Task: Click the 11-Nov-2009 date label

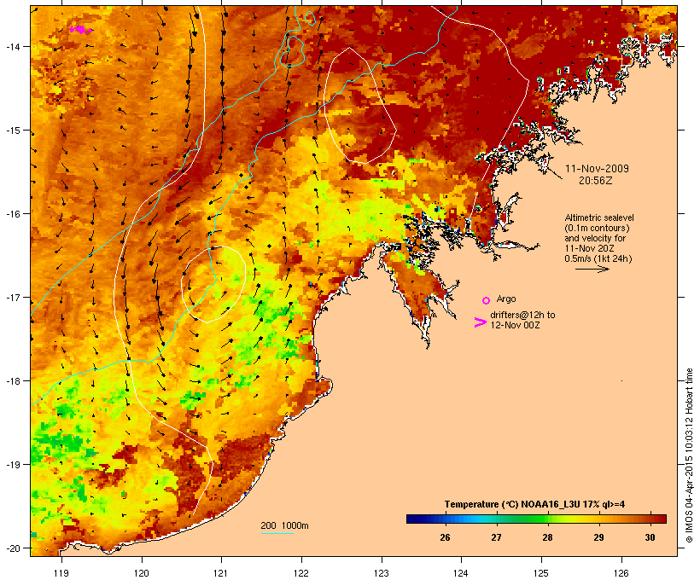Action: (x=597, y=169)
